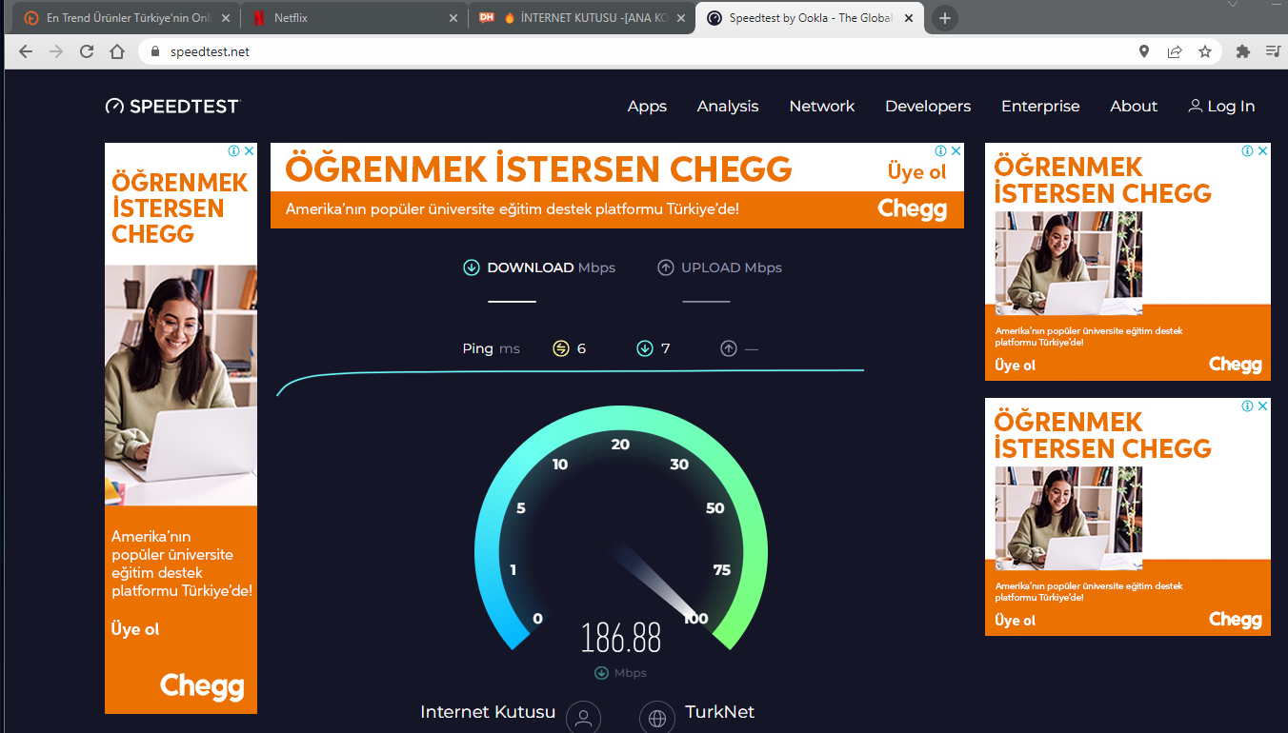This screenshot has width=1288, height=733.
Task: Click the Internet Kutusu provider name
Action: tap(488, 712)
